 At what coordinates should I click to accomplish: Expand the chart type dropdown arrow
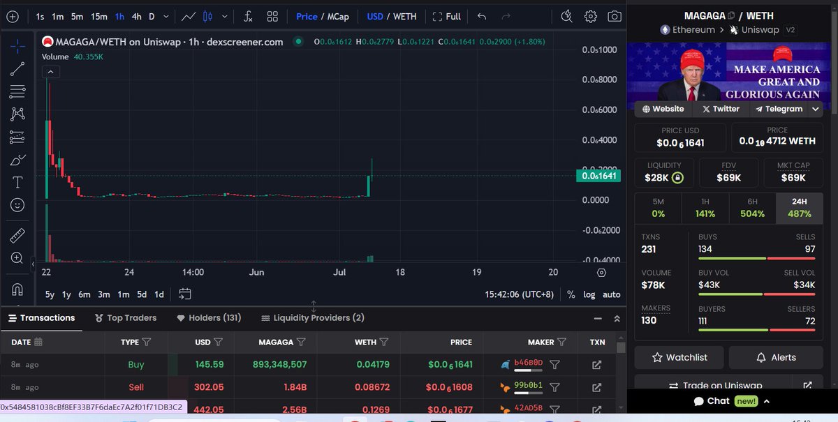[x=224, y=16]
